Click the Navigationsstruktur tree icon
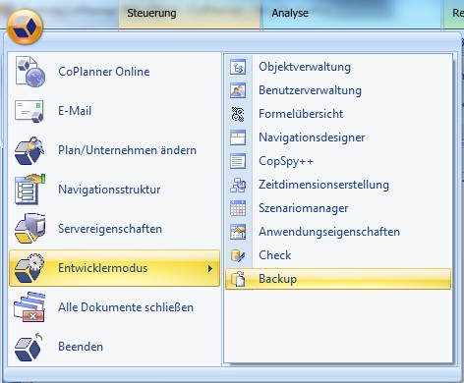 [29, 190]
